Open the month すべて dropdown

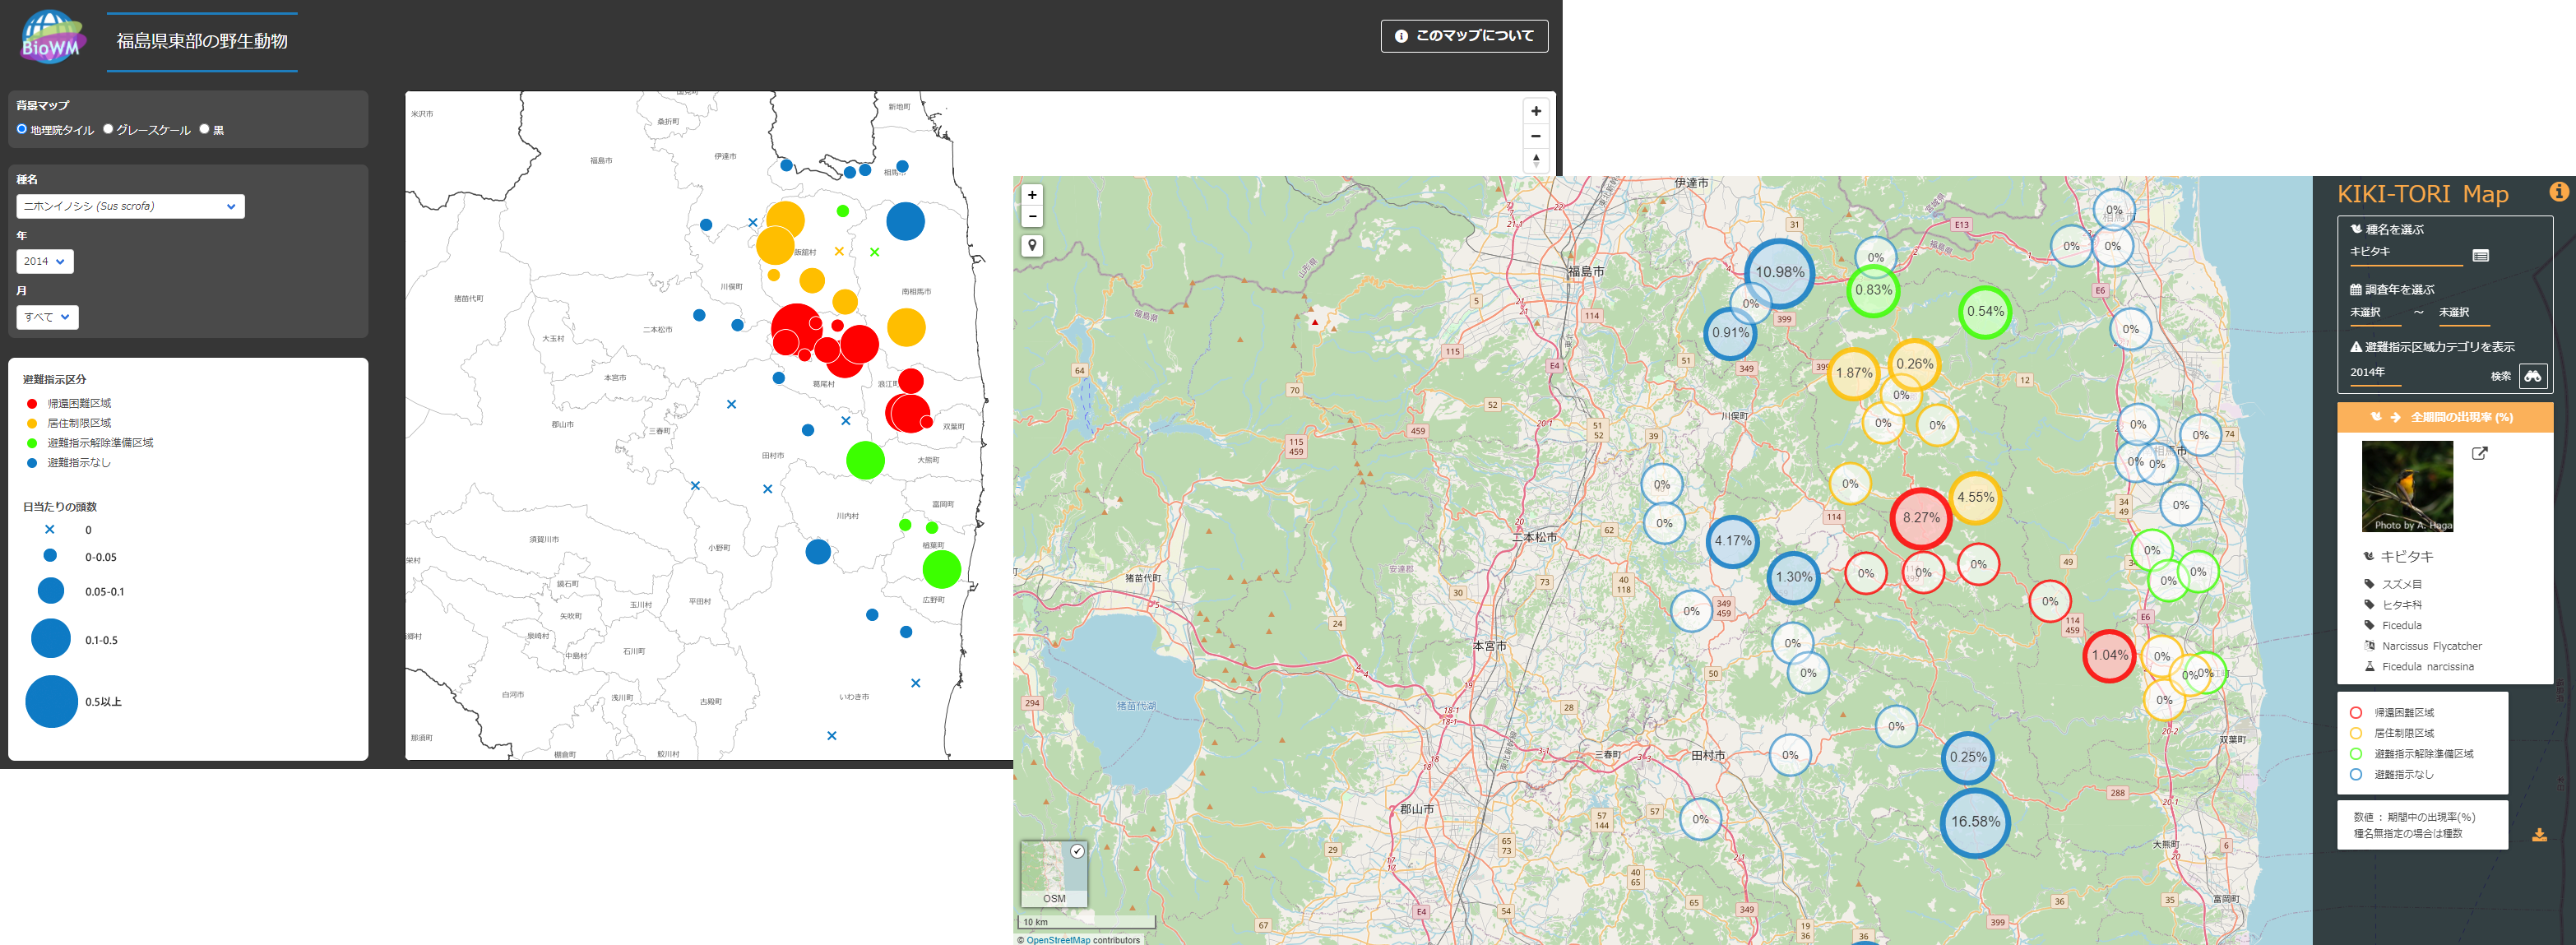[47, 317]
